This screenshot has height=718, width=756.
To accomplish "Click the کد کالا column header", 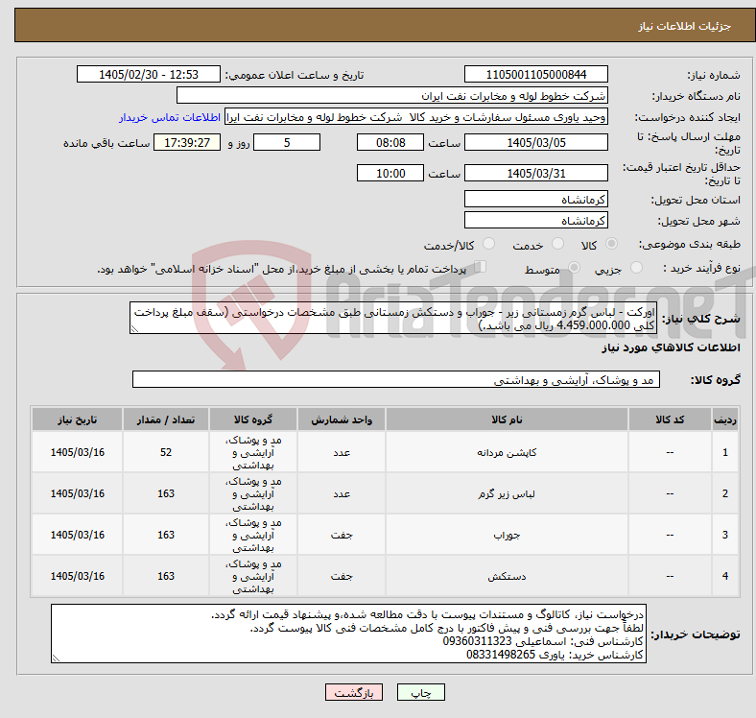I will tap(670, 419).
